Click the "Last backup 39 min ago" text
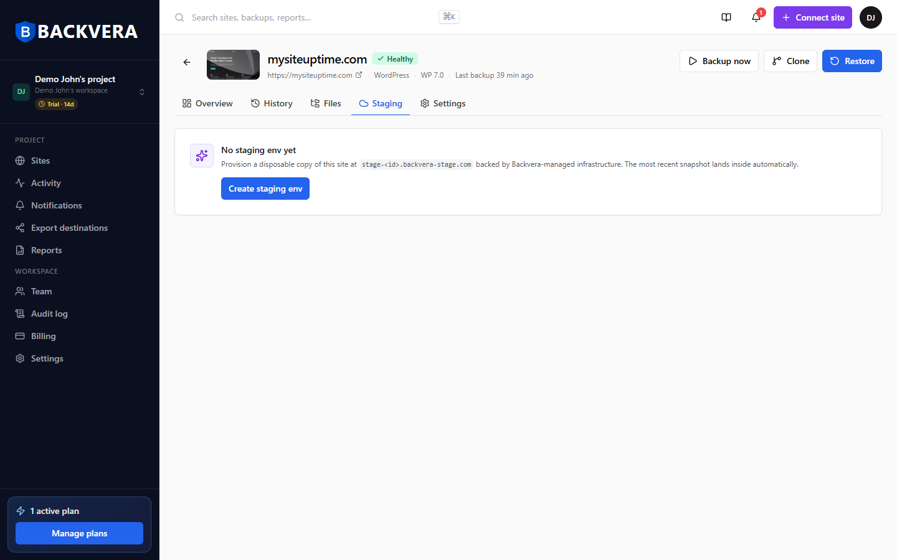Image resolution: width=897 pixels, height=560 pixels. pyautogui.click(x=494, y=75)
